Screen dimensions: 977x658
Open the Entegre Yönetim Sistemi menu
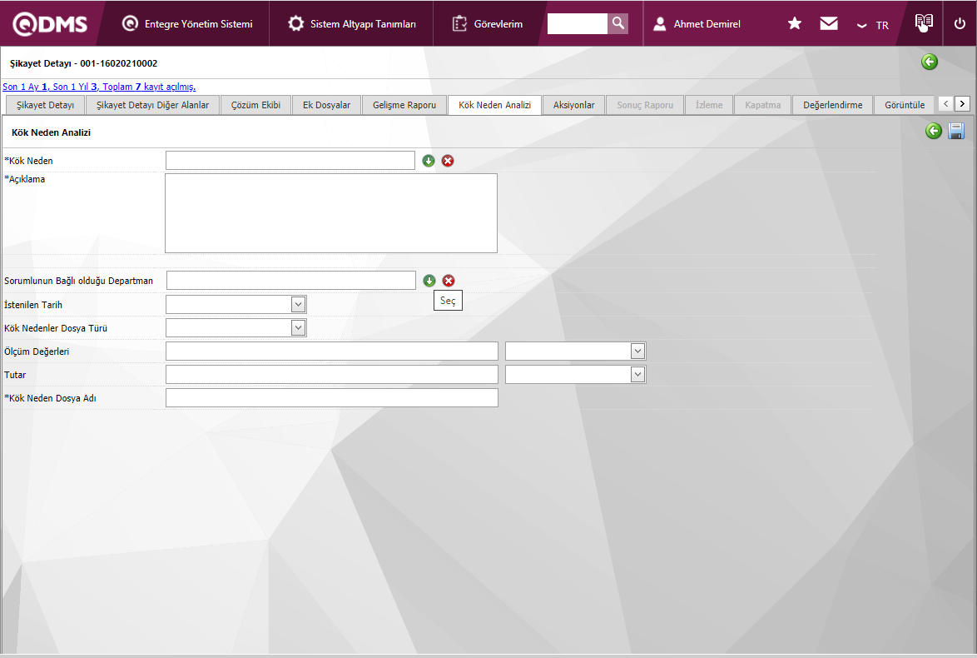point(198,23)
